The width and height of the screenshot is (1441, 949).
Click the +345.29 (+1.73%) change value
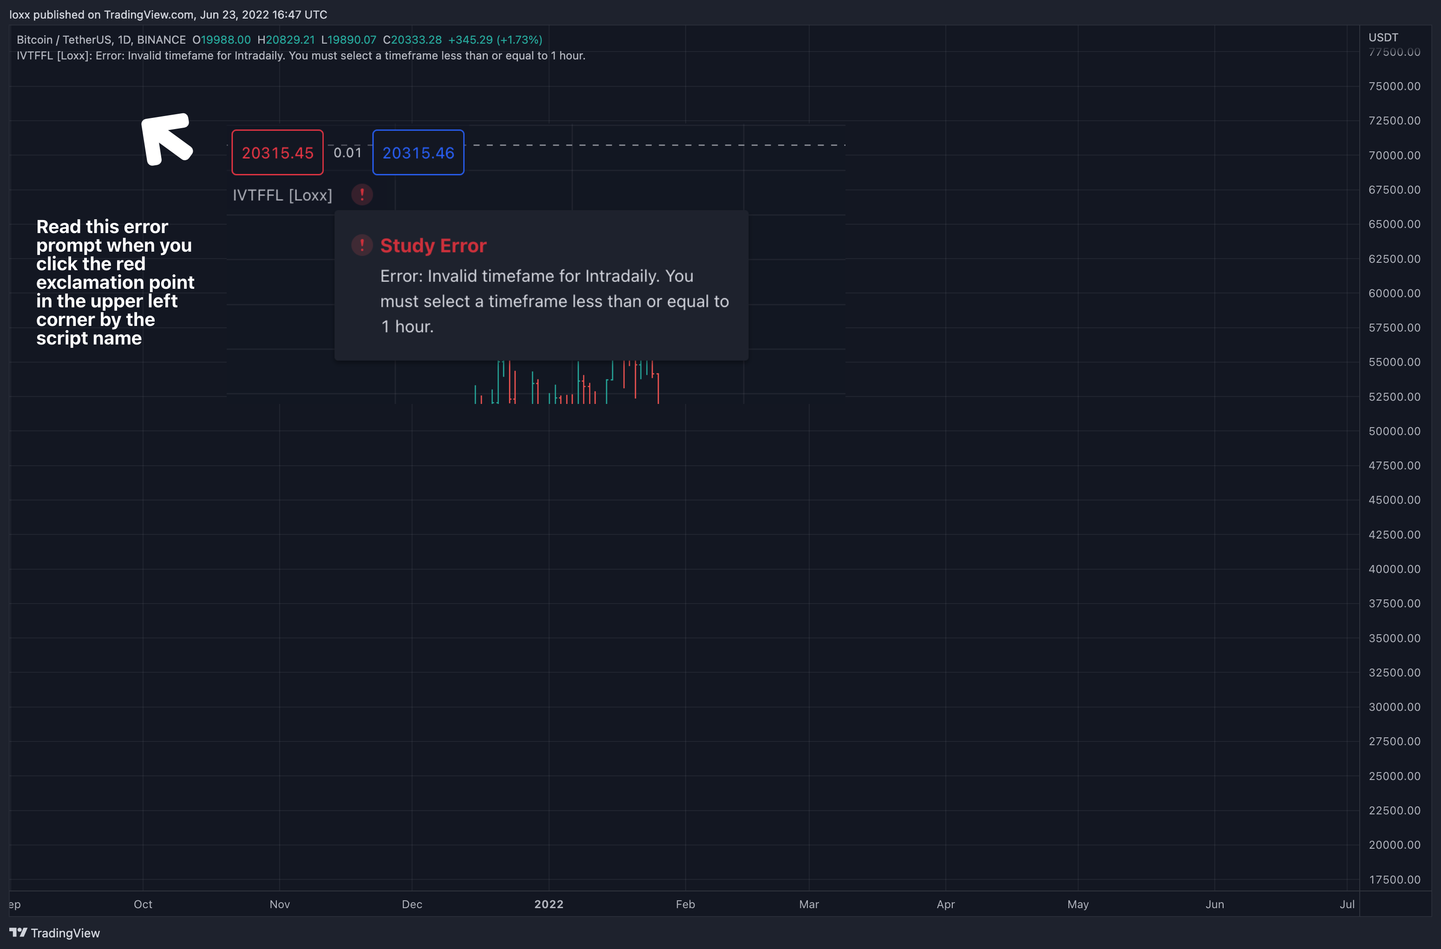pyautogui.click(x=495, y=40)
